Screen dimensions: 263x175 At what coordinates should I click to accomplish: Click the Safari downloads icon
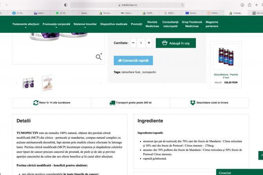point(243,5)
